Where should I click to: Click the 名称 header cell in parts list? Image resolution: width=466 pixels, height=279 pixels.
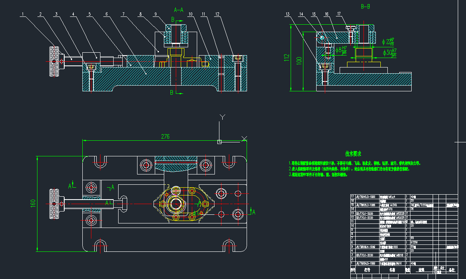[392, 270]
